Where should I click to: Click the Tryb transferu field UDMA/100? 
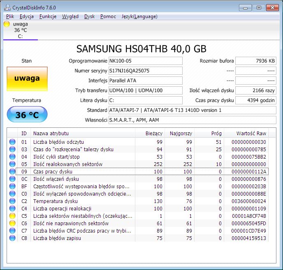[x=146, y=90]
